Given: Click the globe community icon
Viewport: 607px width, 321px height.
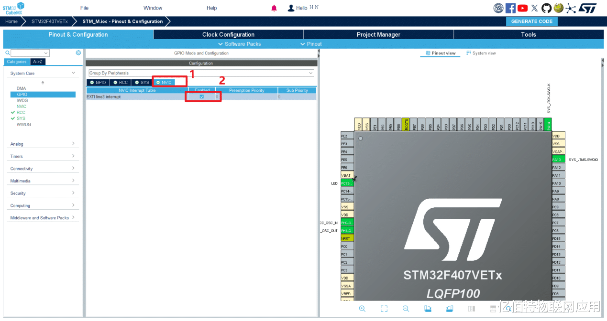Looking at the screenshot, I should click(558, 8).
